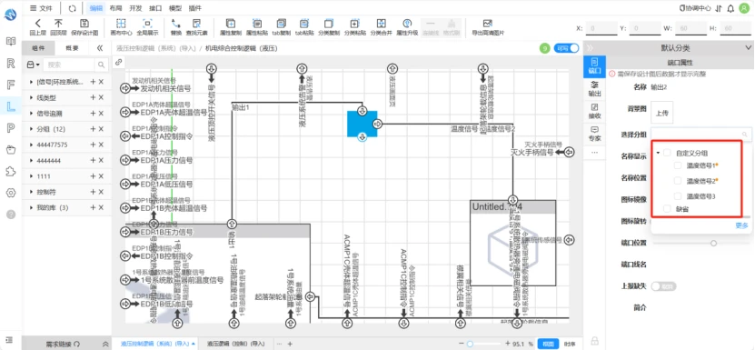Save design with 保存设计图 icon
This screenshot has width=755, height=350.
point(84,23)
